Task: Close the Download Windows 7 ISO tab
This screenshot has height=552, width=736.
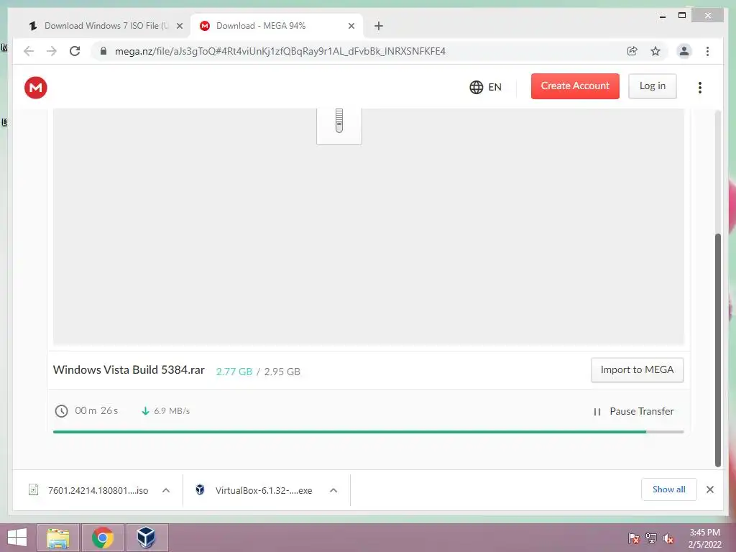Action: [x=179, y=26]
